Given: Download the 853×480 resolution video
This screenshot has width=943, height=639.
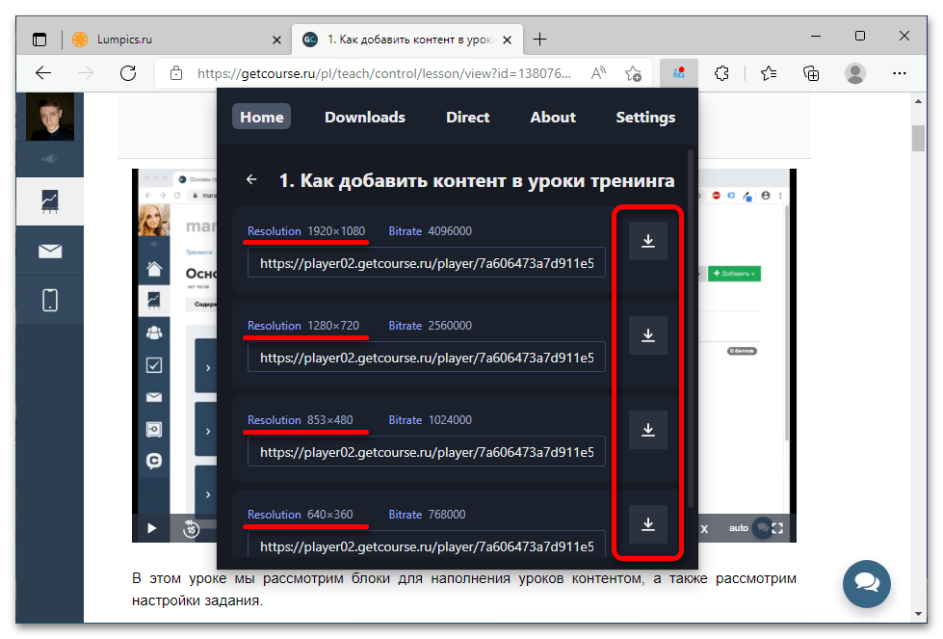Looking at the screenshot, I should (x=647, y=430).
